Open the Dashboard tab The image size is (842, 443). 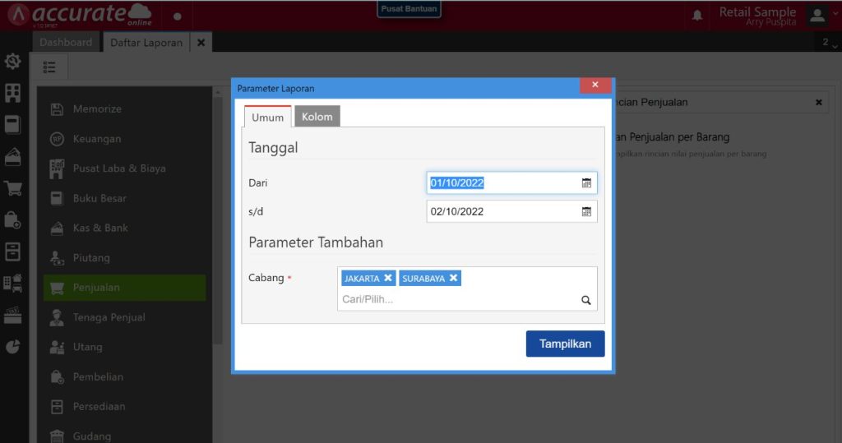tap(66, 43)
